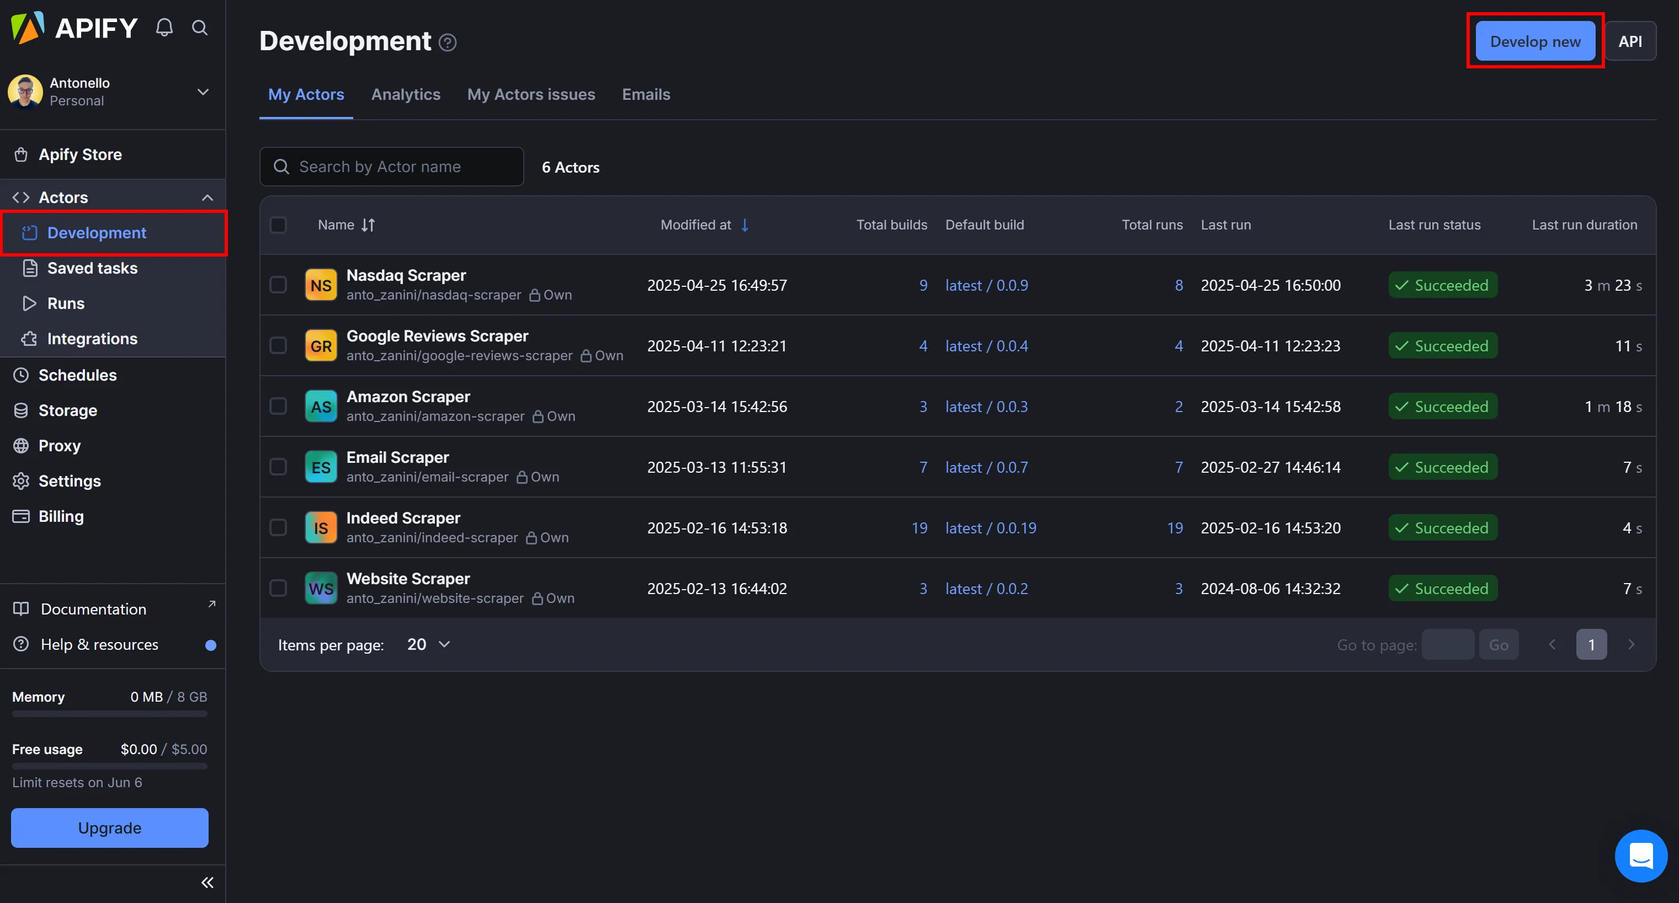The image size is (1679, 903).
Task: Collapse the Actors section chevron
Action: pos(208,197)
